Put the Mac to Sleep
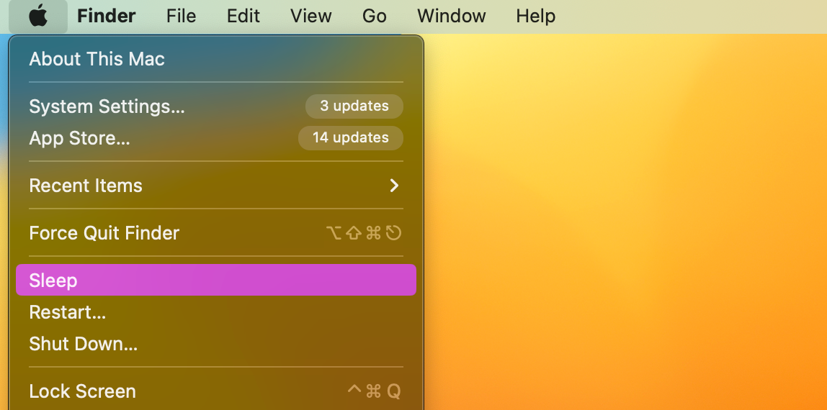 (x=216, y=280)
